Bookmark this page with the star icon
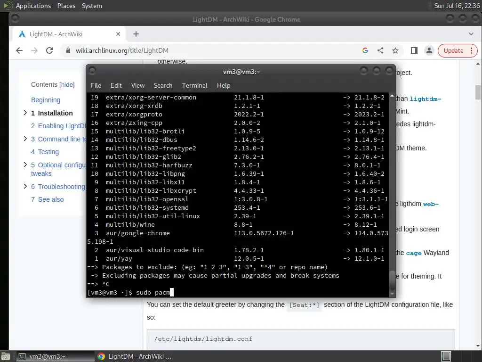The width and height of the screenshot is (482, 362). pyautogui.click(x=395, y=50)
